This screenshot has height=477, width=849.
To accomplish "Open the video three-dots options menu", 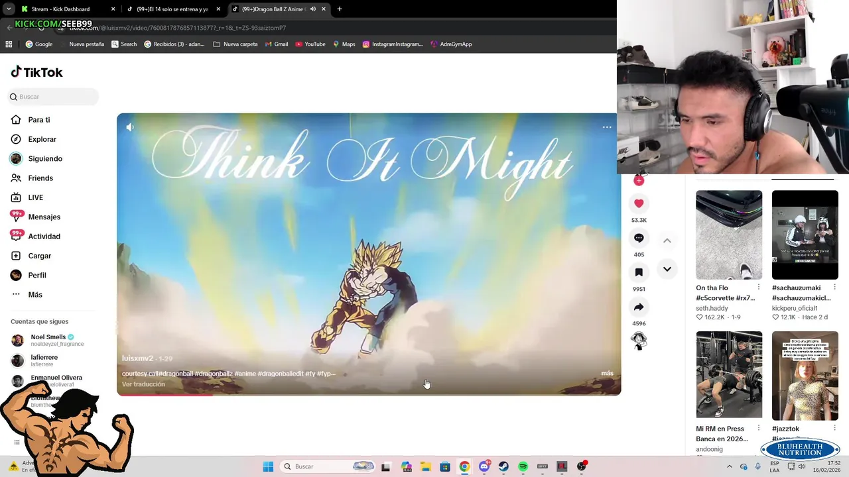I will click(607, 127).
